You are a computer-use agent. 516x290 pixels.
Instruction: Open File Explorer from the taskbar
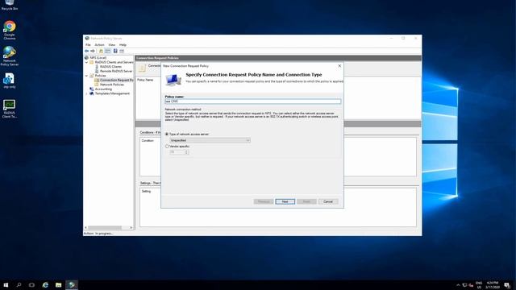pos(58,284)
